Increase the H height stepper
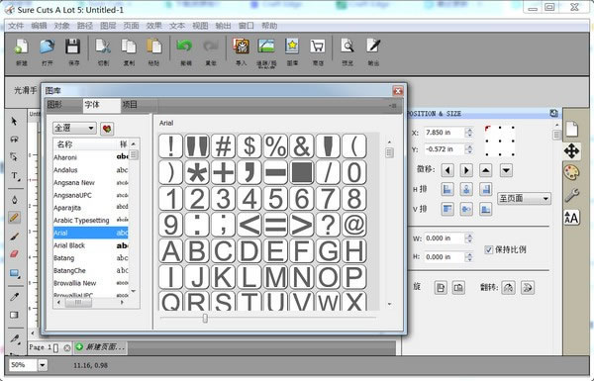Screen dimensions: 594x381 469,254
